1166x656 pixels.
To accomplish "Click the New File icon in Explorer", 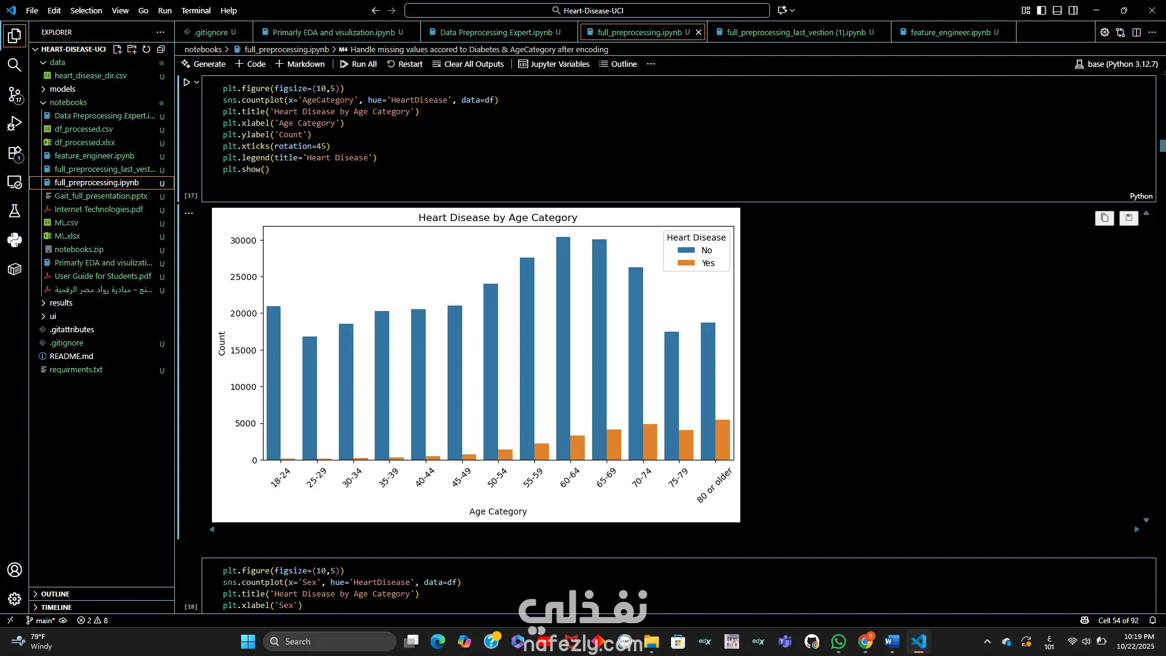I will coord(117,49).
